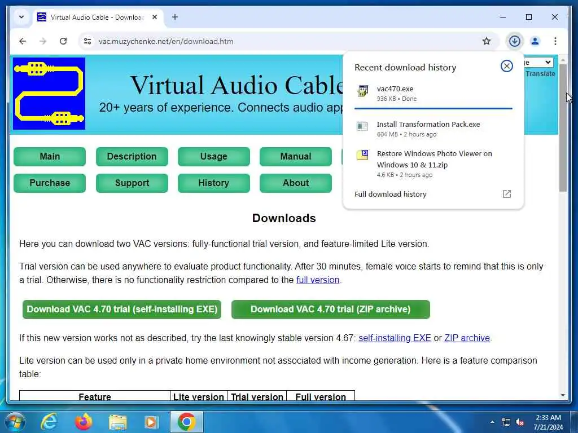Open full download history external link icon
The width and height of the screenshot is (578, 433).
click(x=507, y=194)
